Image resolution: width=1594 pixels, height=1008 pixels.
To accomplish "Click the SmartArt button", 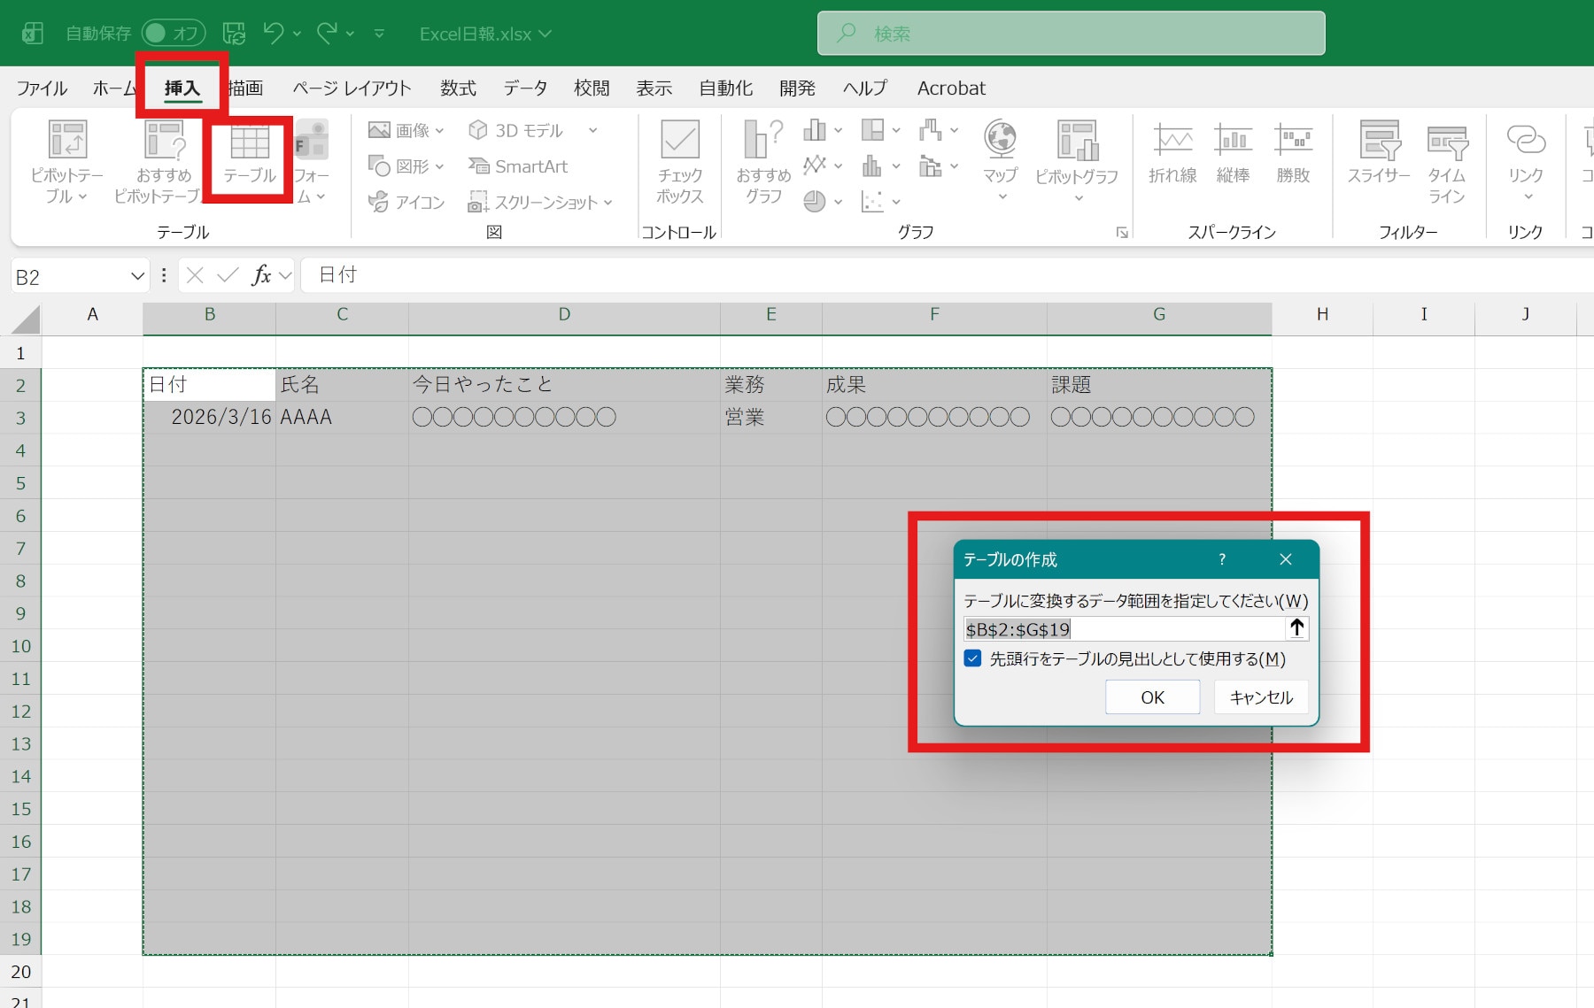I will click(518, 166).
